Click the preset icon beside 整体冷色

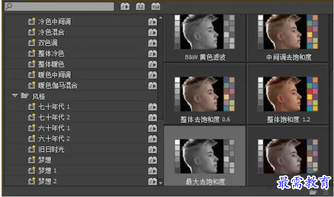click(32, 53)
